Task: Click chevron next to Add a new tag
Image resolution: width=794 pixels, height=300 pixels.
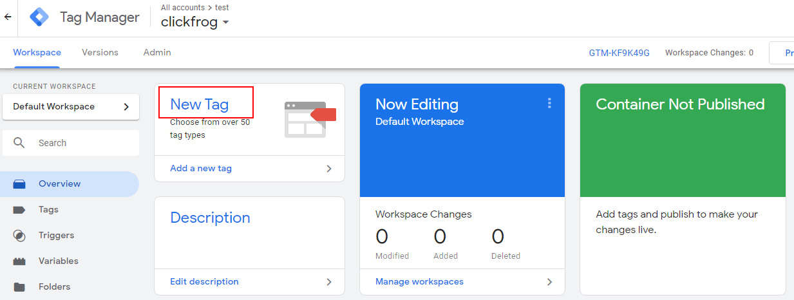Action: [x=329, y=169]
